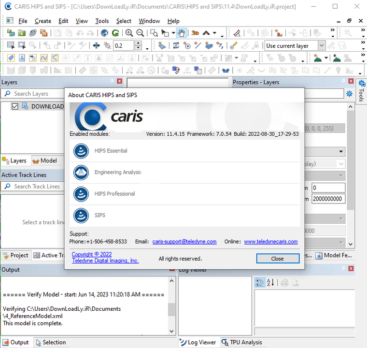
Task: Select the Zoom In magnifier tool
Action: [x=129, y=33]
